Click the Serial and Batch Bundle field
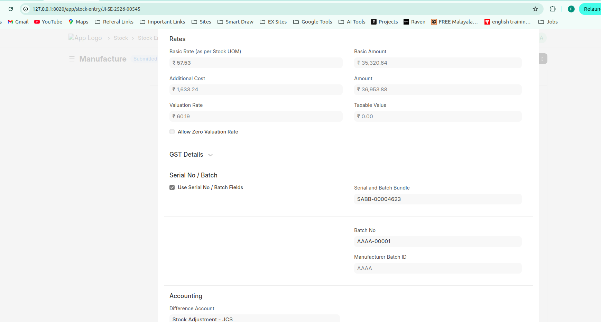Image resolution: width=601 pixels, height=322 pixels. [437, 199]
